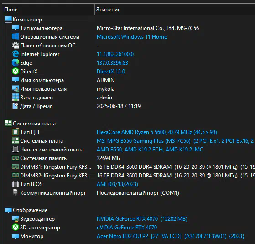Select the DIMMB2 16 ГБ DDR4-3600 value
Image resolution: width=255 pixels, height=244 pixels.
click(x=176, y=176)
